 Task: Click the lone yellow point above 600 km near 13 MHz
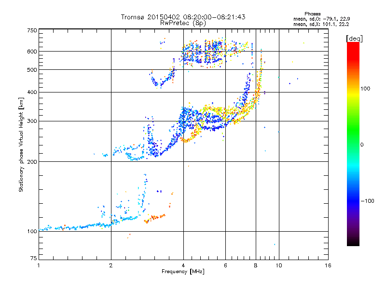pyautogui.click(x=303, y=43)
